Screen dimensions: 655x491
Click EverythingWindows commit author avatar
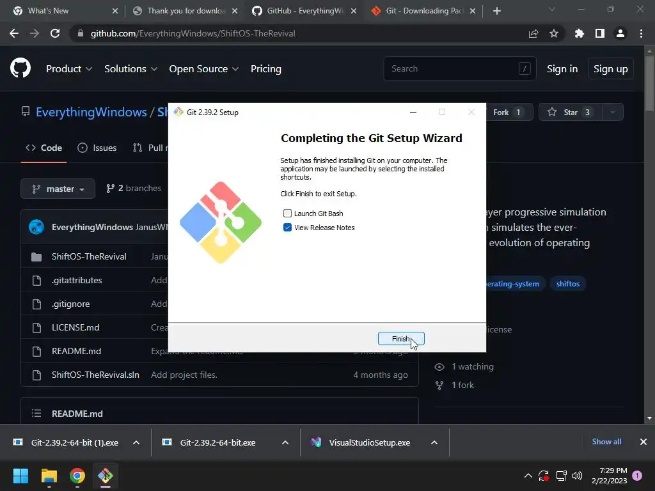(36, 227)
